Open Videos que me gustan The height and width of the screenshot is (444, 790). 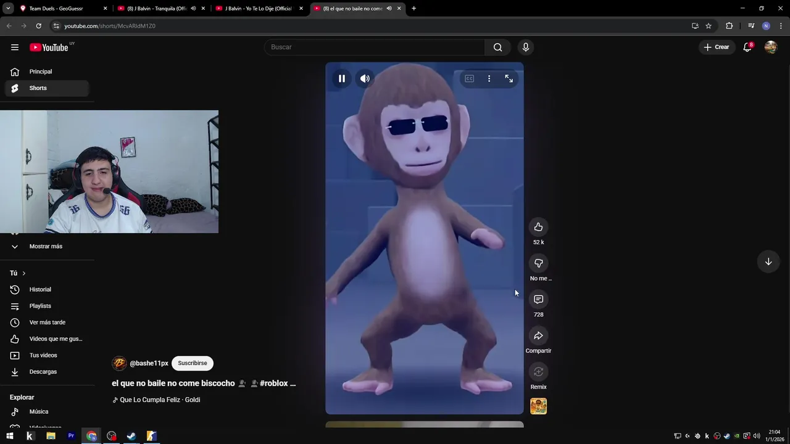click(x=47, y=339)
